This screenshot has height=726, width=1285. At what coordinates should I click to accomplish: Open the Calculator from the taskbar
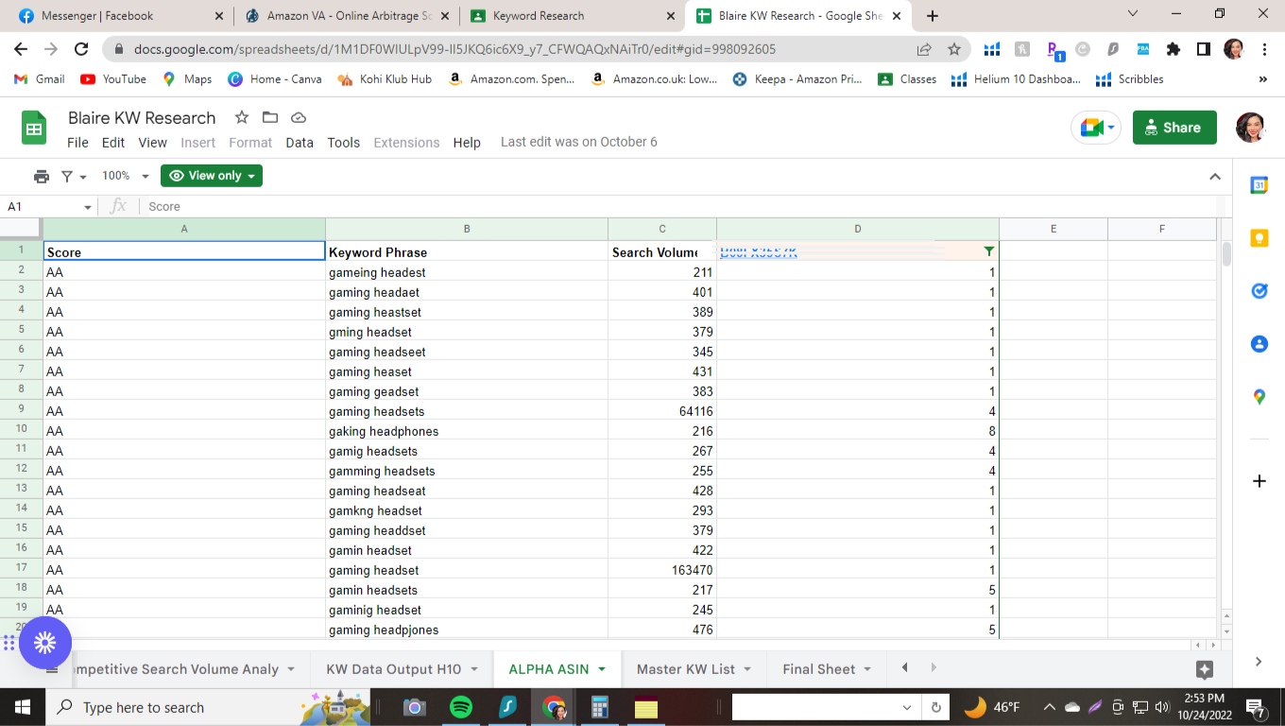point(599,707)
